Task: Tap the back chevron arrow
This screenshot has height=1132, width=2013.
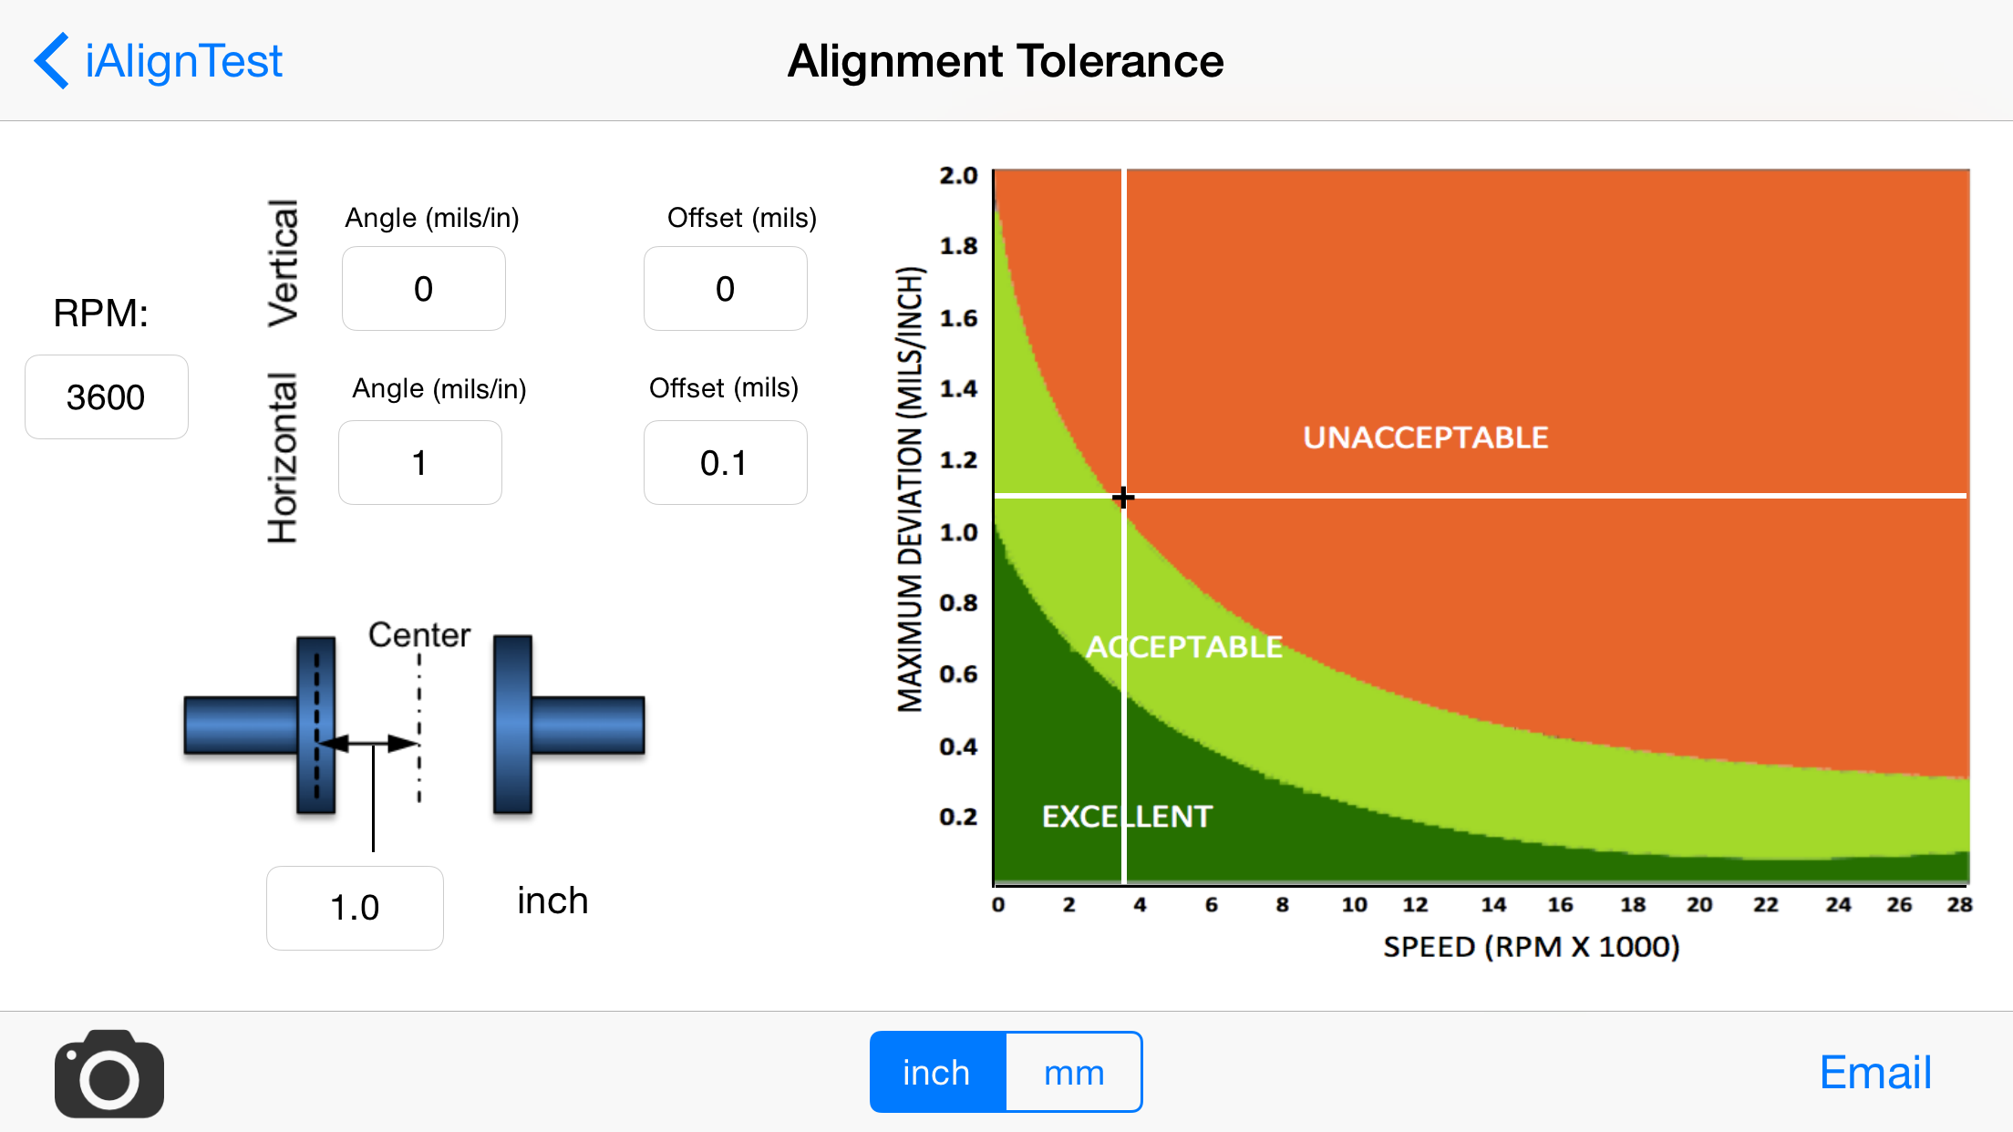Action: (52, 61)
